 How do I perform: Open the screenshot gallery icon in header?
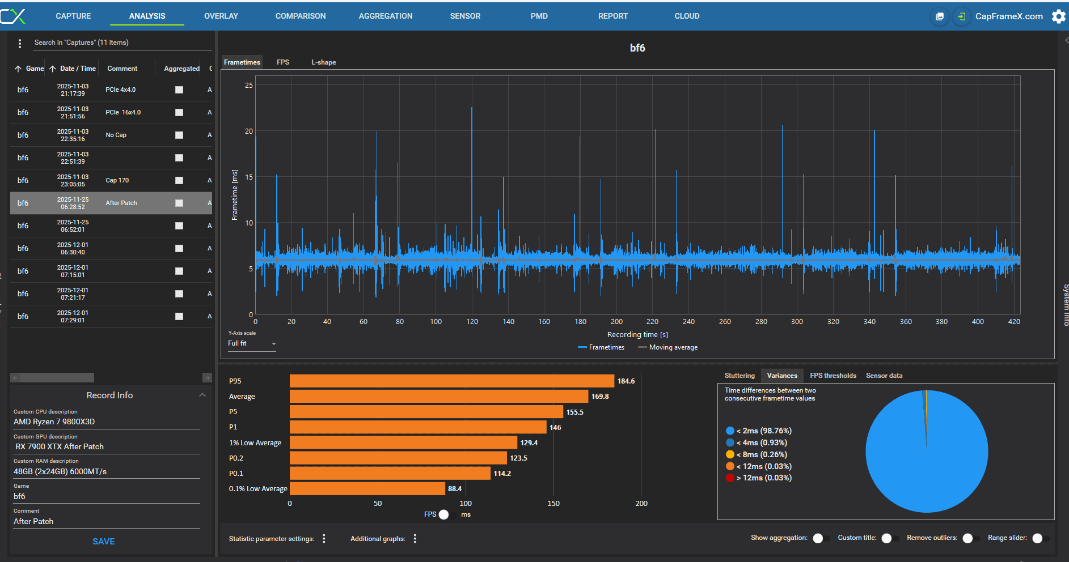[x=940, y=16]
